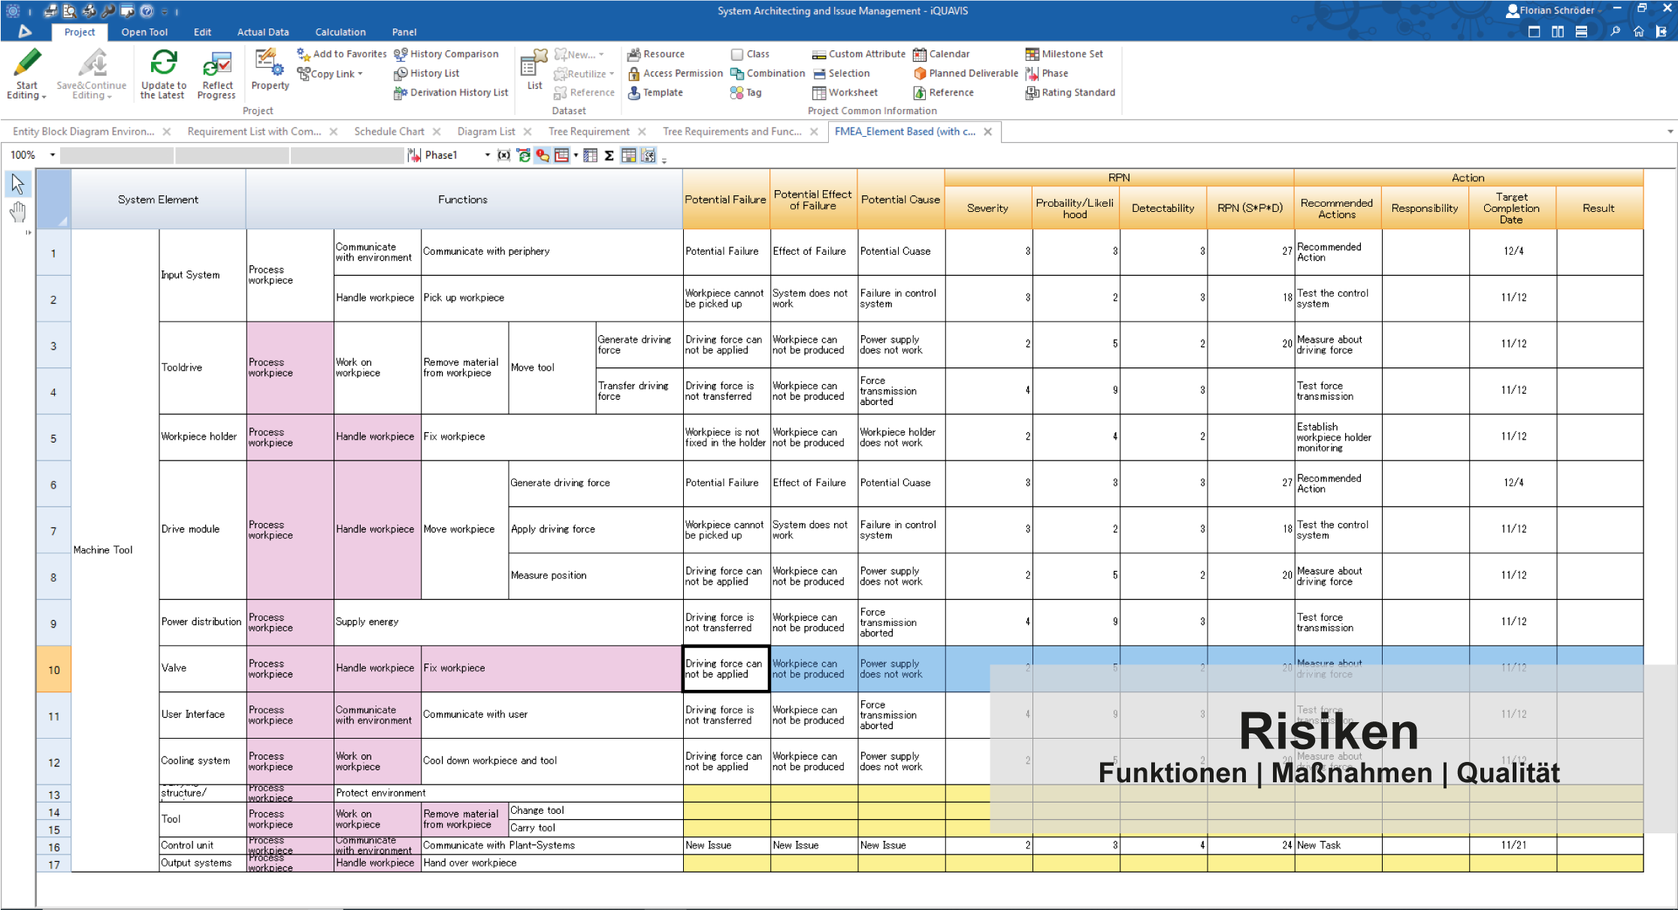Close the Entity Block Diagram tab
Image resolution: width=1678 pixels, height=910 pixels.
pyautogui.click(x=167, y=132)
